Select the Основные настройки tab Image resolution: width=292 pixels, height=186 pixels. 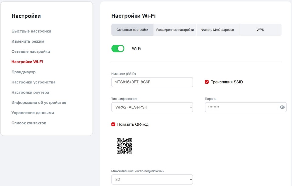coord(132,30)
